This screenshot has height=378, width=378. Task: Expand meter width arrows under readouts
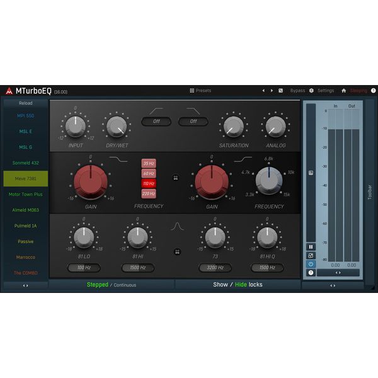pyautogui.click(x=338, y=273)
